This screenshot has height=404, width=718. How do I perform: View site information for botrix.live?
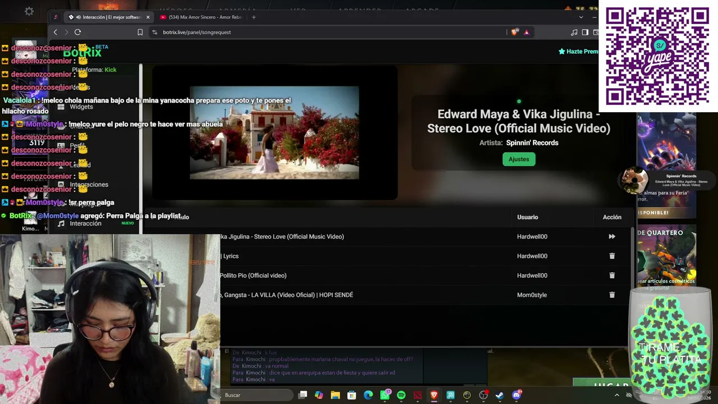click(155, 32)
